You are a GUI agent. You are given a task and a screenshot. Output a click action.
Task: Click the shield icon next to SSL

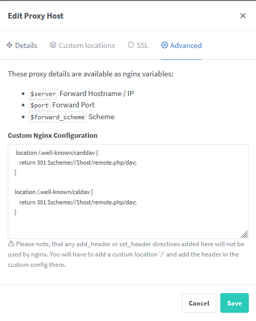click(x=131, y=45)
